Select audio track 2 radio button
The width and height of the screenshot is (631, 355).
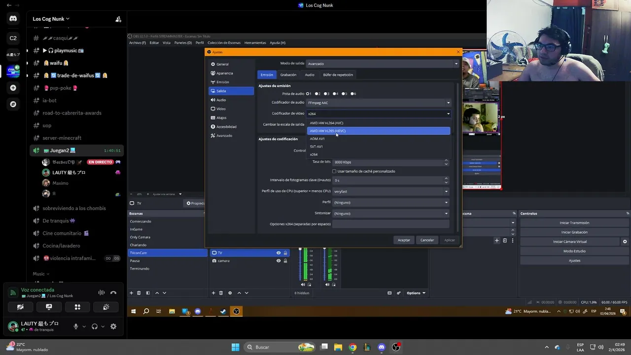tap(317, 94)
